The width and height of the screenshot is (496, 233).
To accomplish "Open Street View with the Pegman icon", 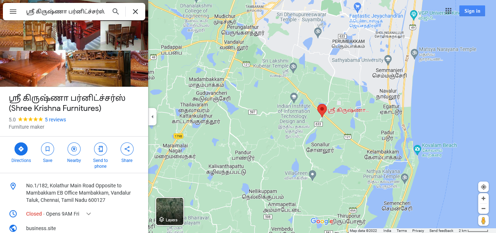I will pos(483,220).
